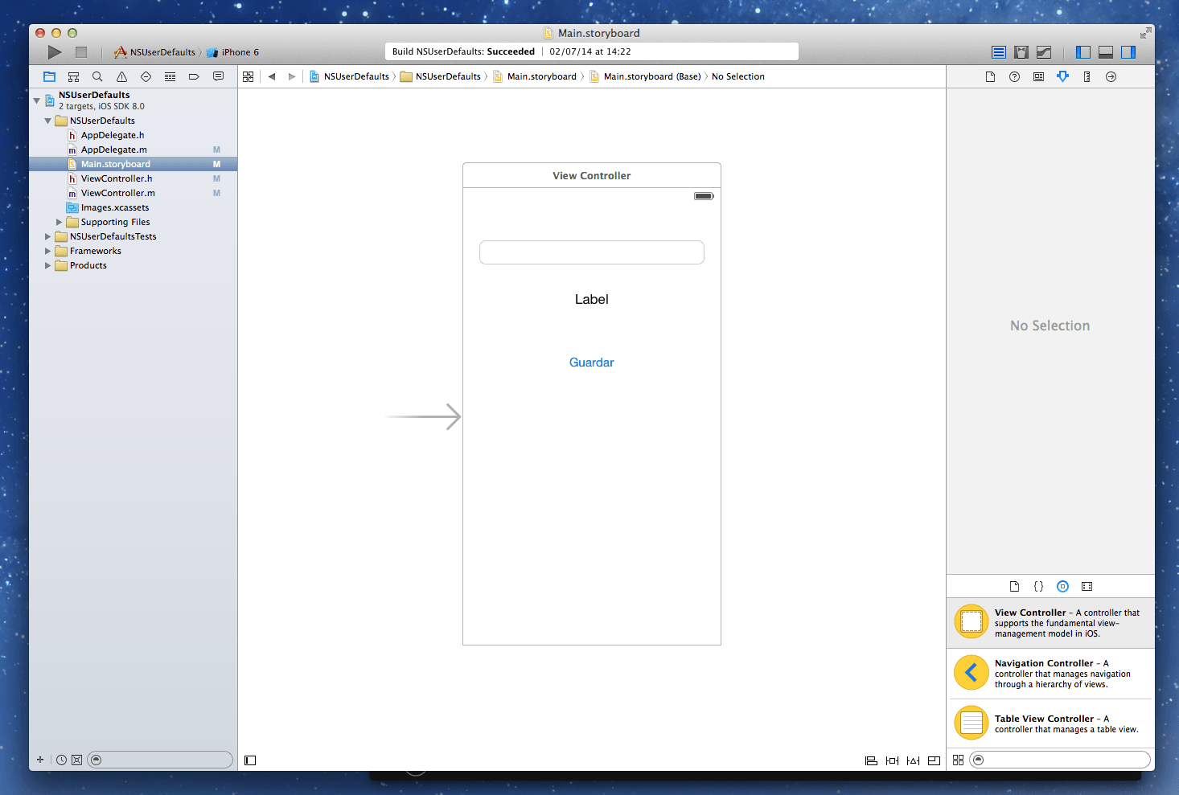The height and width of the screenshot is (795, 1179).
Task: Click the text field in View Controller
Action: 591,252
